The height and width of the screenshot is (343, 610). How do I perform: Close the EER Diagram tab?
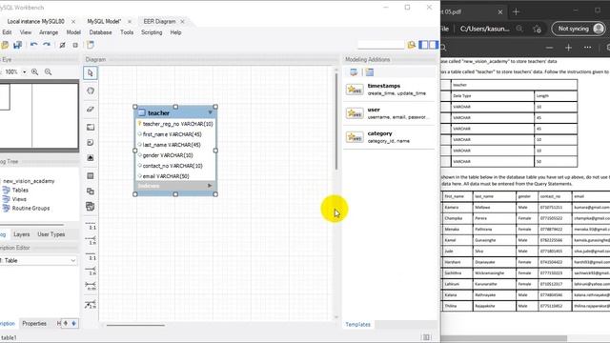(x=182, y=21)
